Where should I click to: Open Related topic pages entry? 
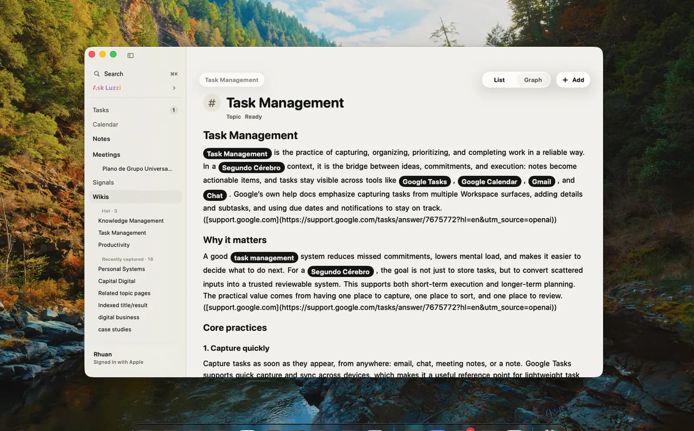124,293
